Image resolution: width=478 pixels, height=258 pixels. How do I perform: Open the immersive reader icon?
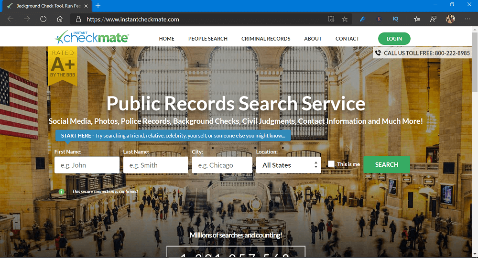331,19
